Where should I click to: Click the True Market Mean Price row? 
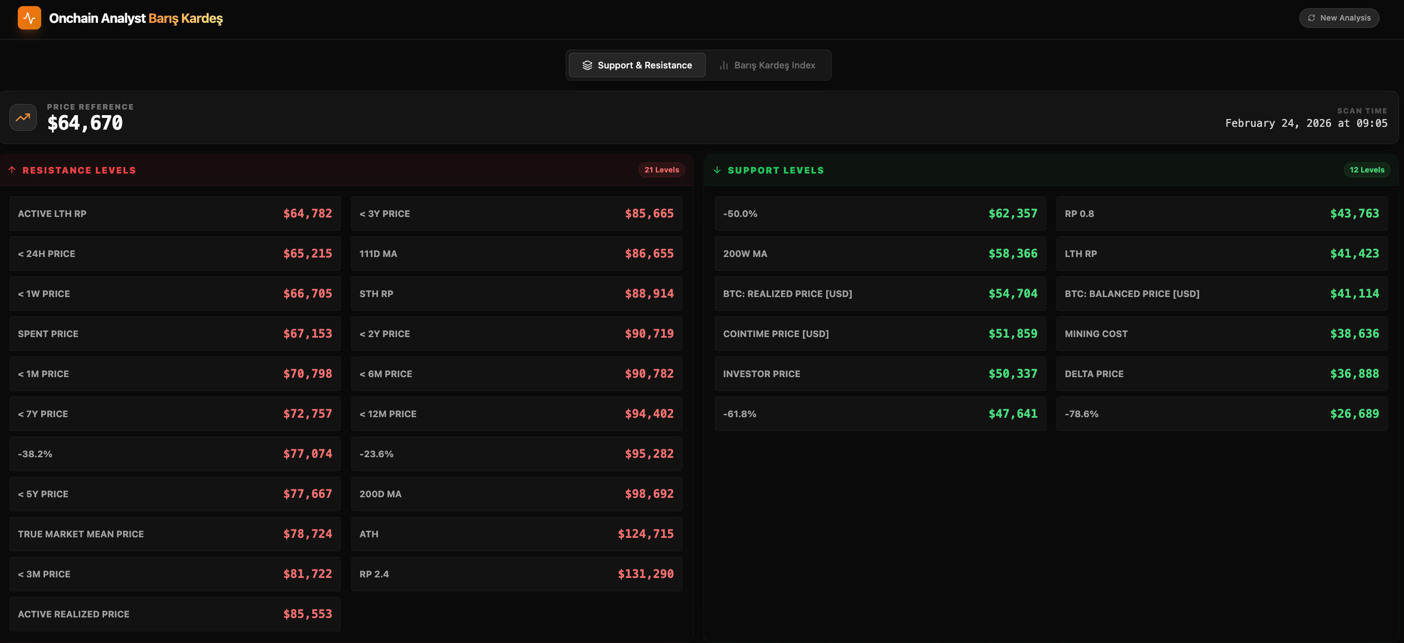pyautogui.click(x=174, y=534)
